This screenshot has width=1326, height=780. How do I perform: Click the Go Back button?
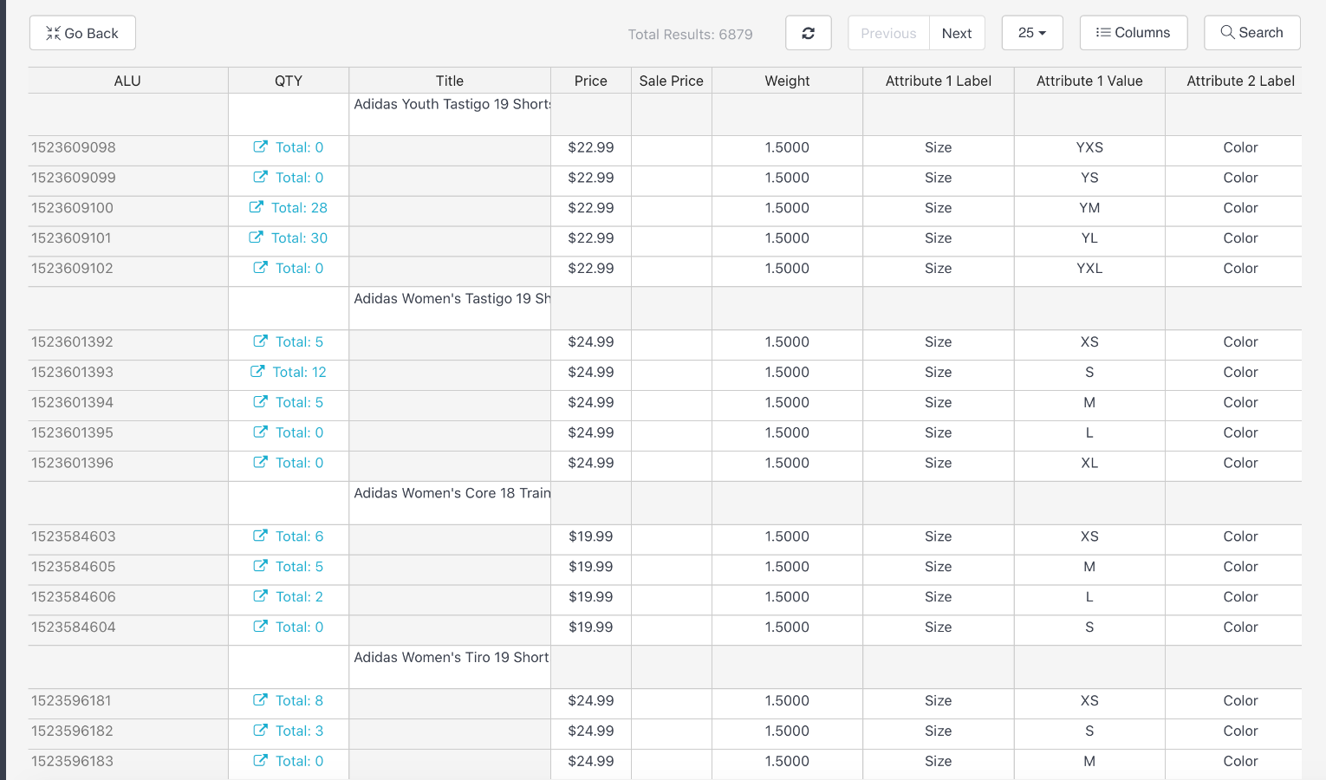[82, 32]
